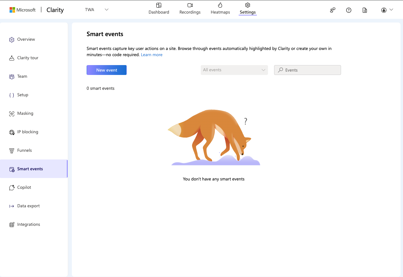Click the Smart events icon in sidebar

12,169
